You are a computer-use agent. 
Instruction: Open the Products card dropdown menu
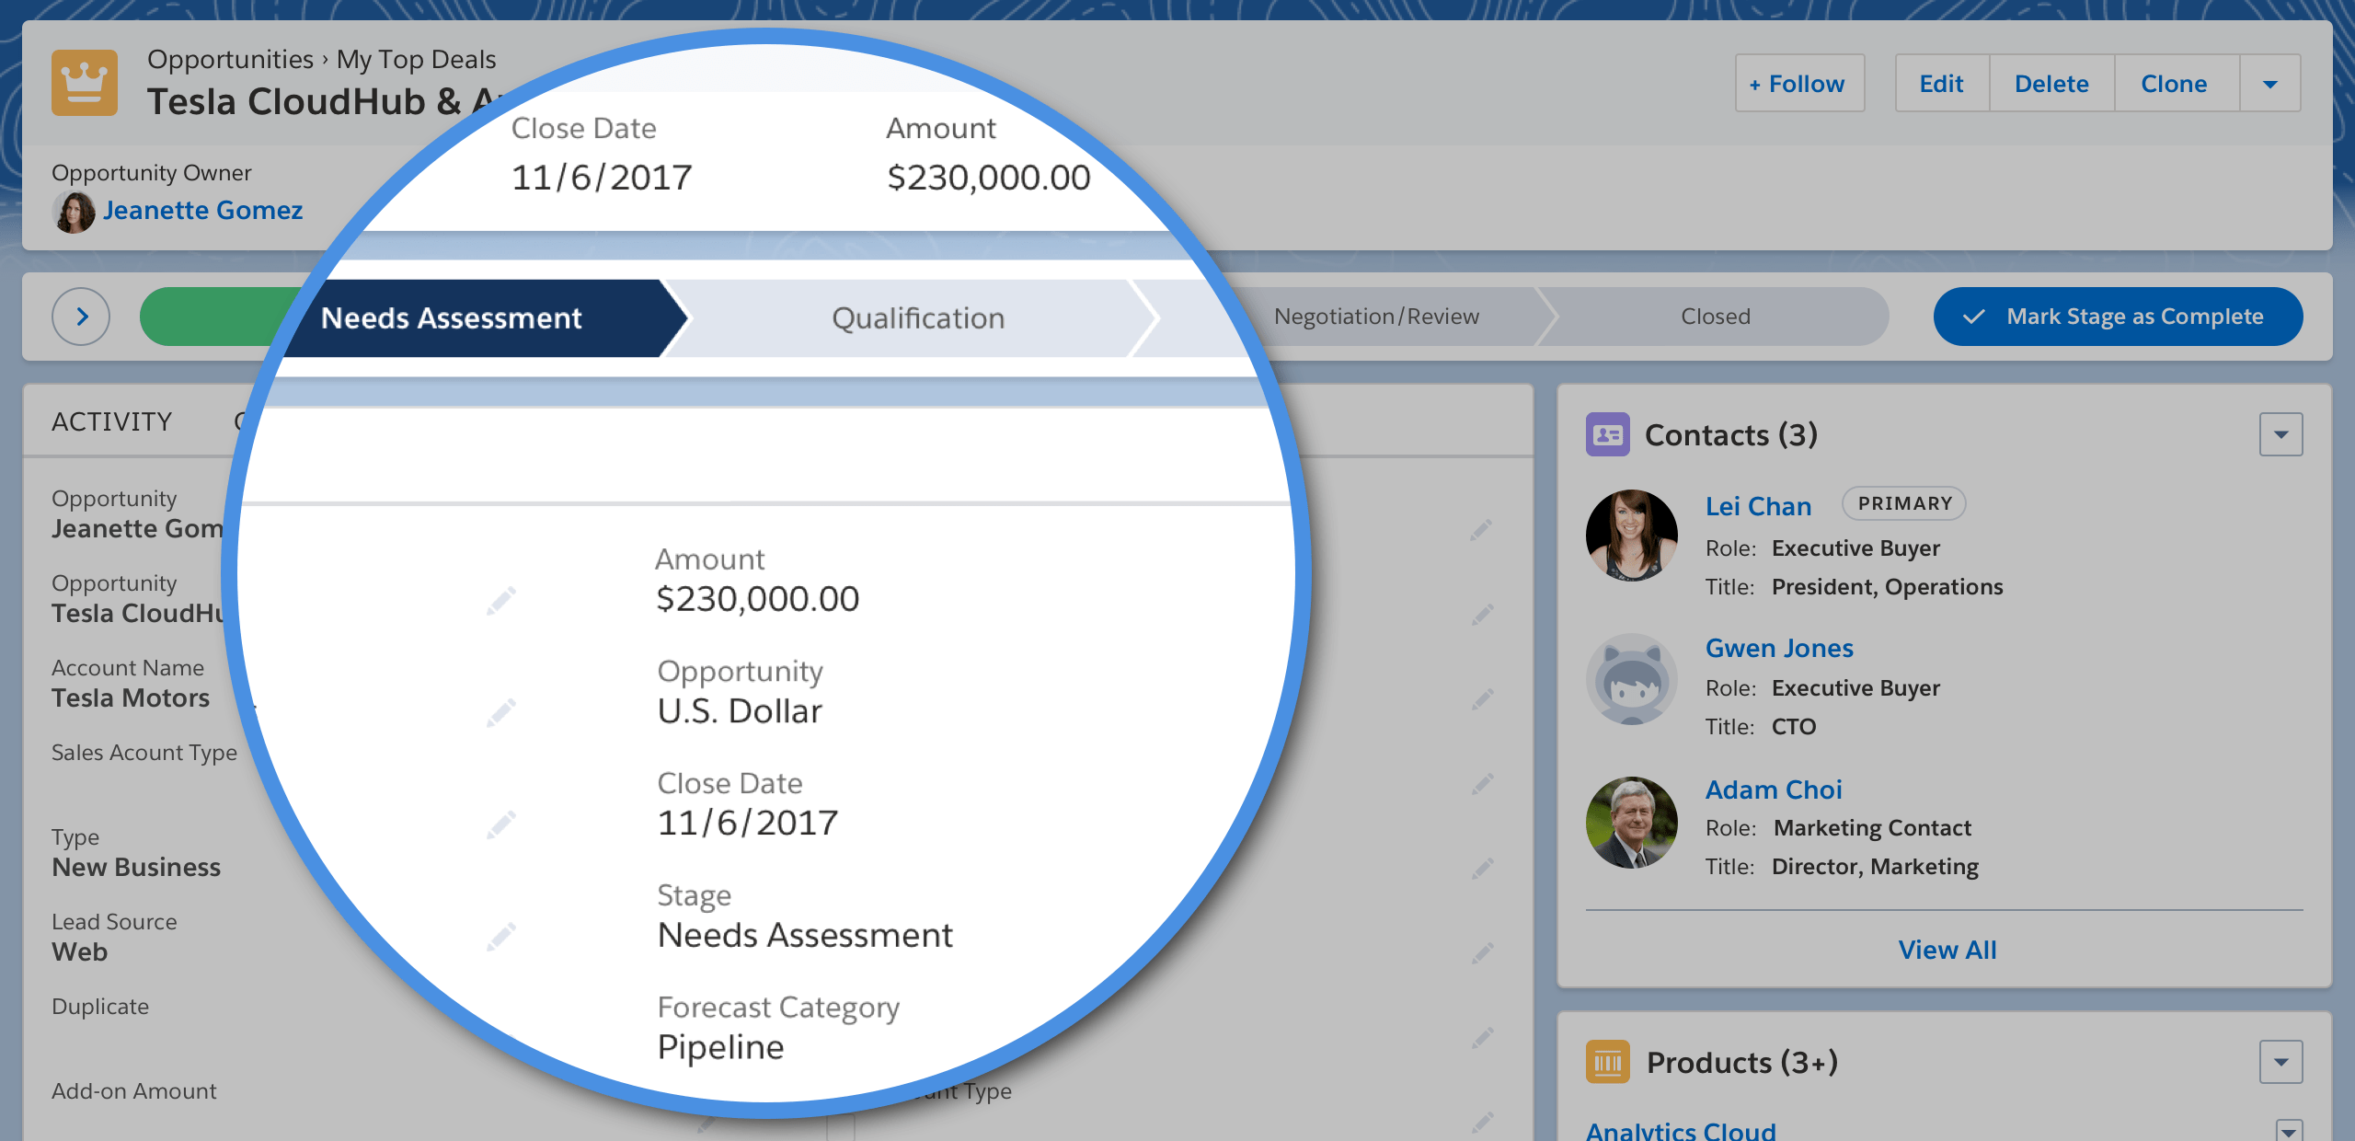pos(2280,1062)
